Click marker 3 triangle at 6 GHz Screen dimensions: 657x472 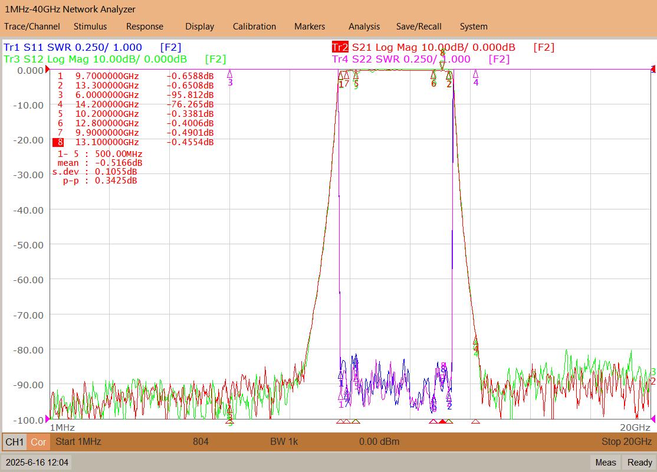229,74
